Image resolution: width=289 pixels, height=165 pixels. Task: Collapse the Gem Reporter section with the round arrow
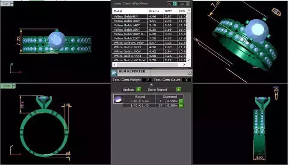click(151, 85)
